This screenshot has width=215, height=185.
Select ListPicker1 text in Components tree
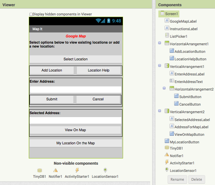[179, 36]
